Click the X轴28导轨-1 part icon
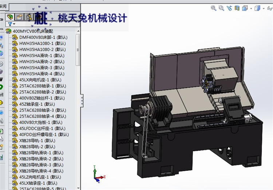Viewport: 273px width, 190px height. [x=15, y=141]
